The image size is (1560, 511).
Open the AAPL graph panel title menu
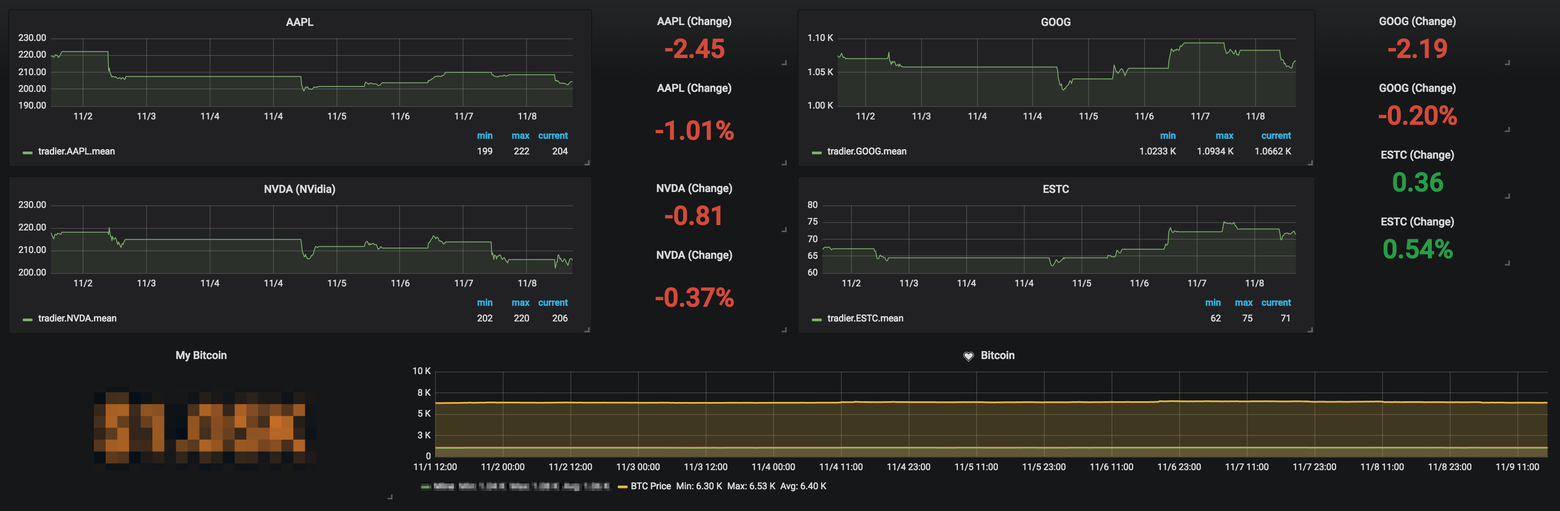coord(299,22)
